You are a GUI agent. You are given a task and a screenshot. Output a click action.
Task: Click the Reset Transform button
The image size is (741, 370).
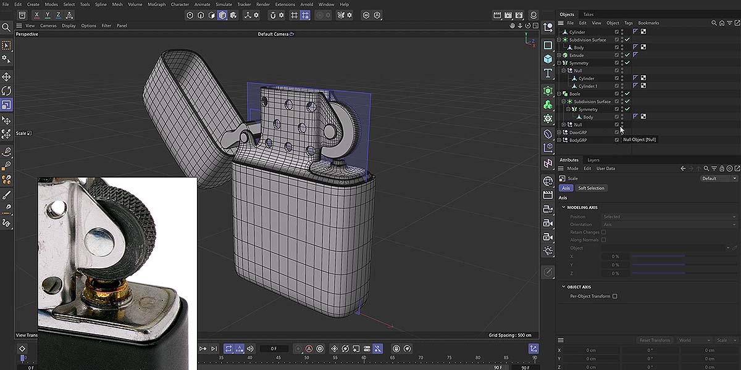[x=655, y=340]
